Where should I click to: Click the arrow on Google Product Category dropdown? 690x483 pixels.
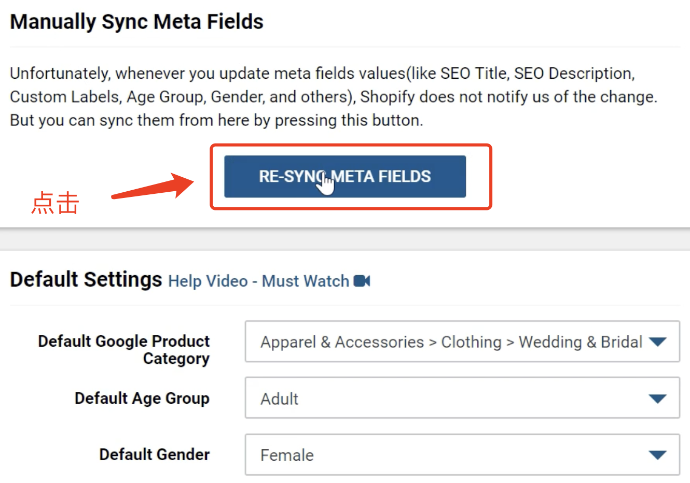pos(657,342)
